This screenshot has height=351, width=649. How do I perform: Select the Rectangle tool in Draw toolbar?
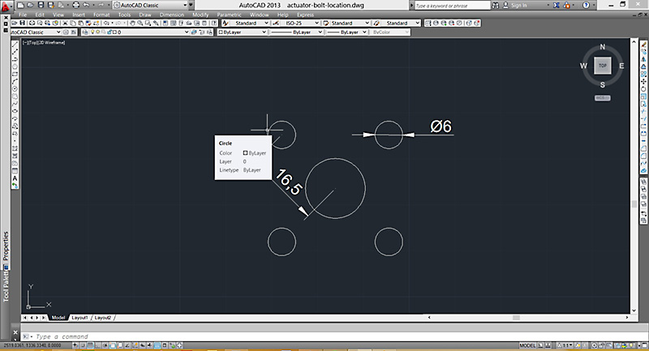15,74
